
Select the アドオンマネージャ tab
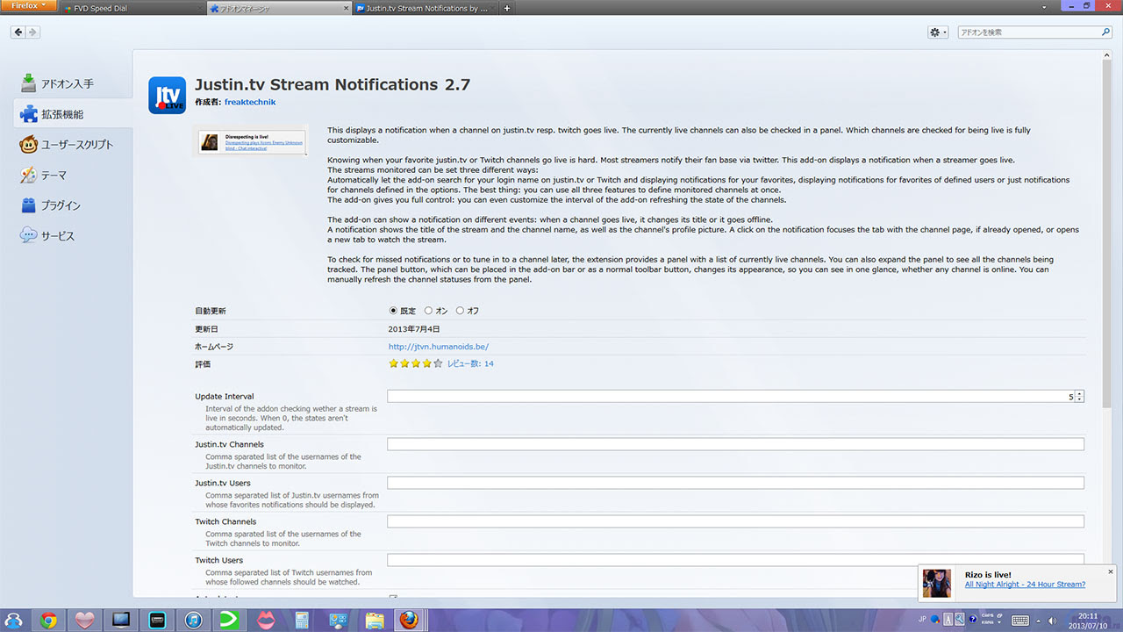pyautogui.click(x=279, y=8)
